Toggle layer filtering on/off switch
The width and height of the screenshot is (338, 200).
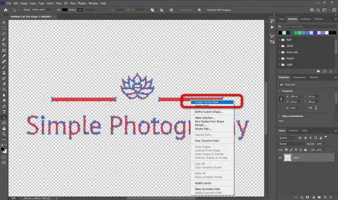[326, 137]
